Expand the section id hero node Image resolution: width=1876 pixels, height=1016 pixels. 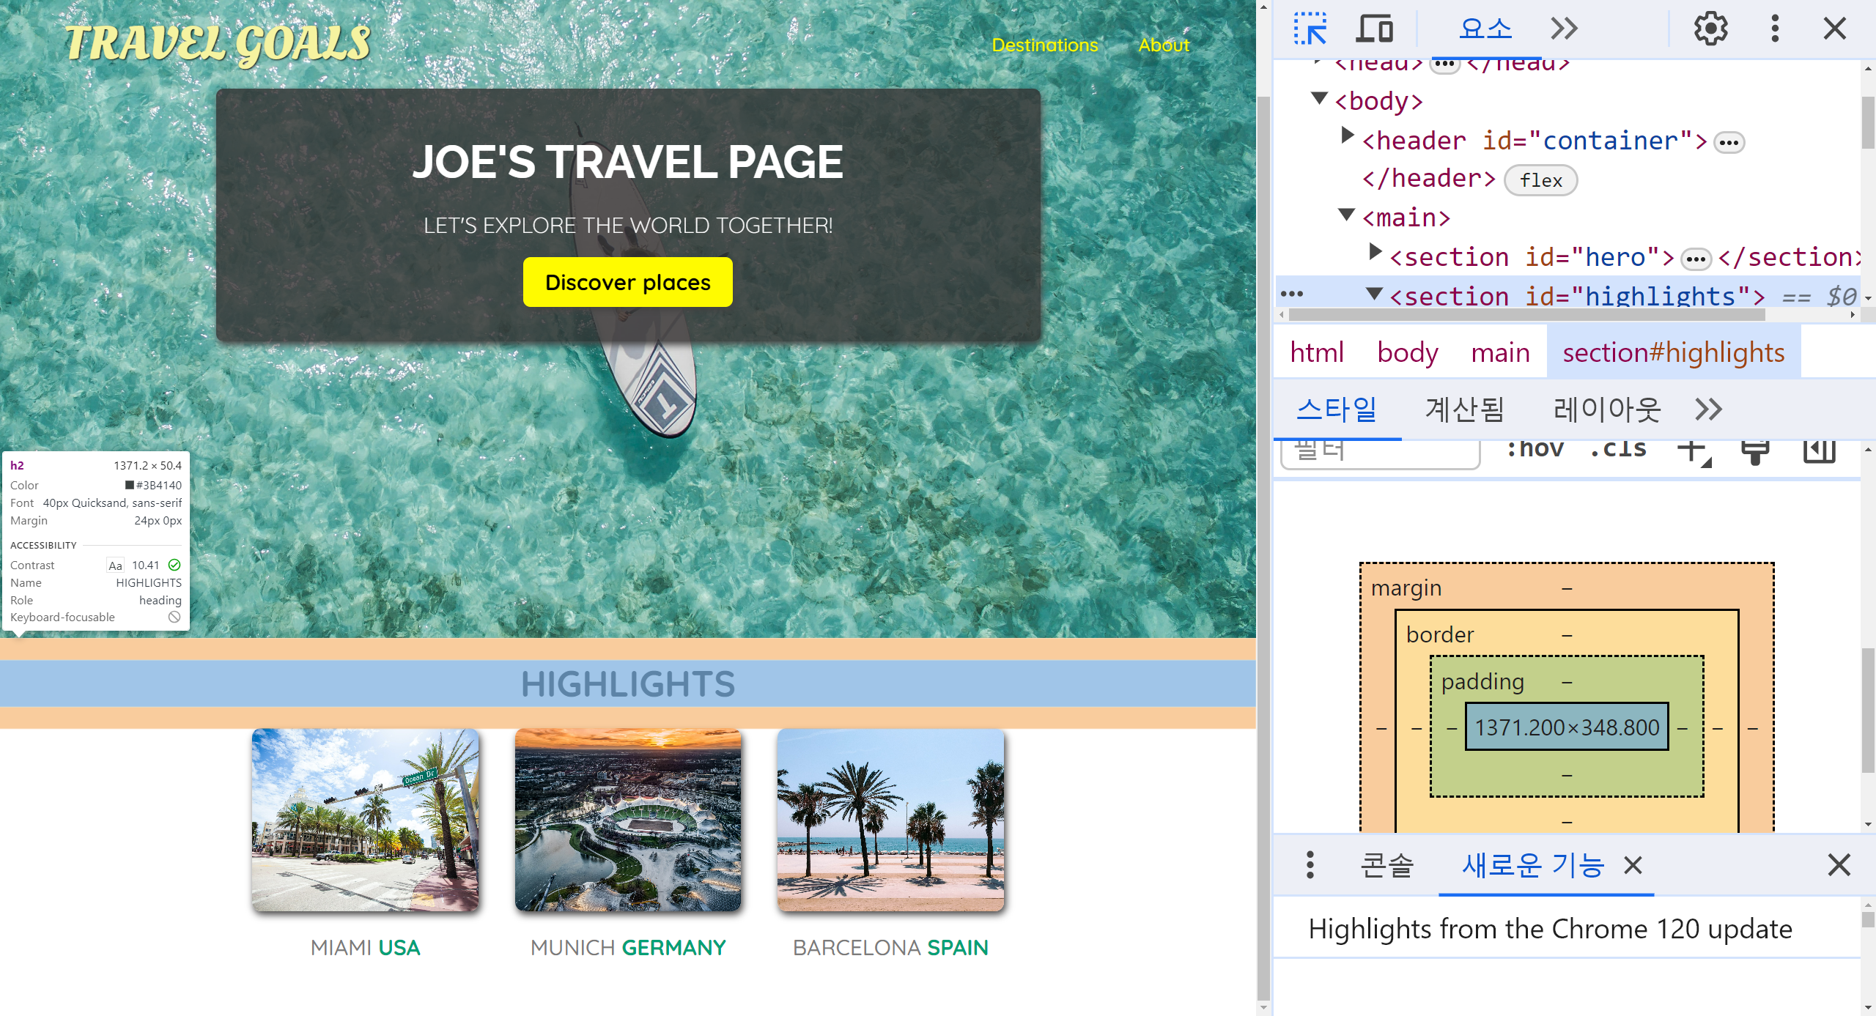(1375, 253)
